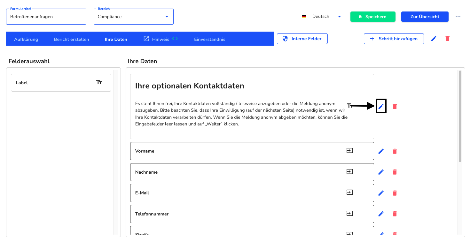470x241 pixels.
Task: Edit the E-Mail field
Action: point(381,193)
